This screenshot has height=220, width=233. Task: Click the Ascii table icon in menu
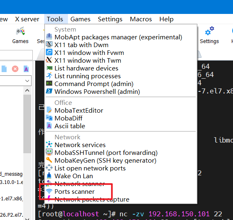[x=49, y=126]
